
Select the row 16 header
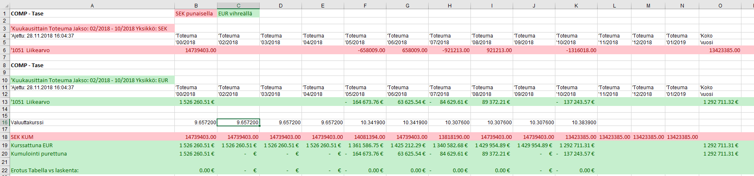(5, 123)
